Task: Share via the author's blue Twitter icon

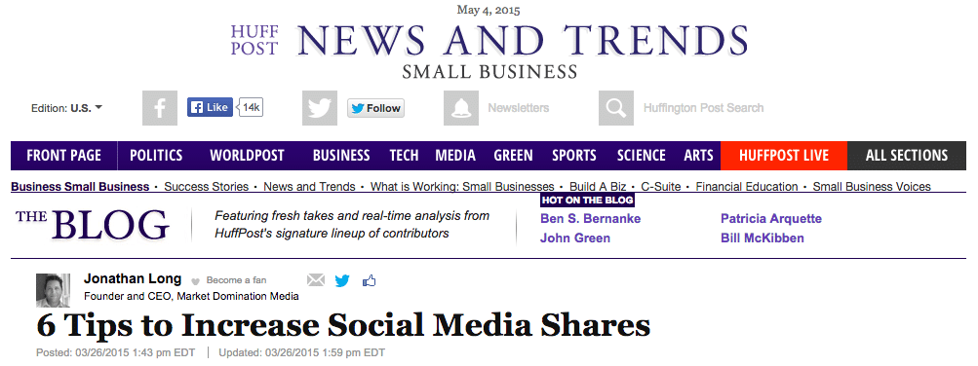Action: click(x=342, y=280)
